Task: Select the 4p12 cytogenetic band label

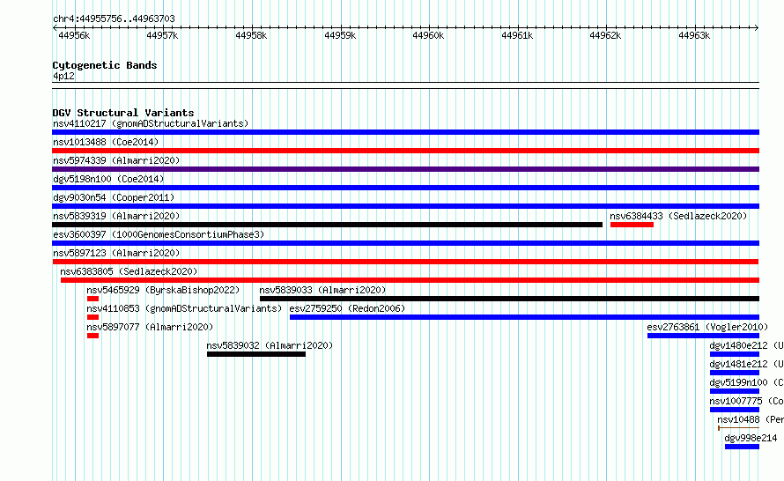Action: [63, 76]
